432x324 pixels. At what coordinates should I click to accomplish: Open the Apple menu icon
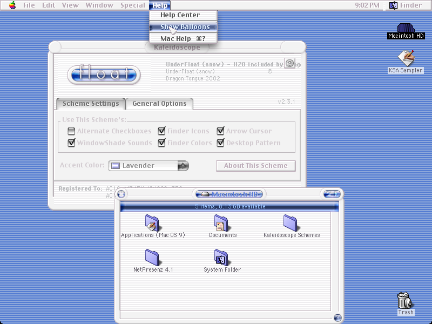pos(12,5)
